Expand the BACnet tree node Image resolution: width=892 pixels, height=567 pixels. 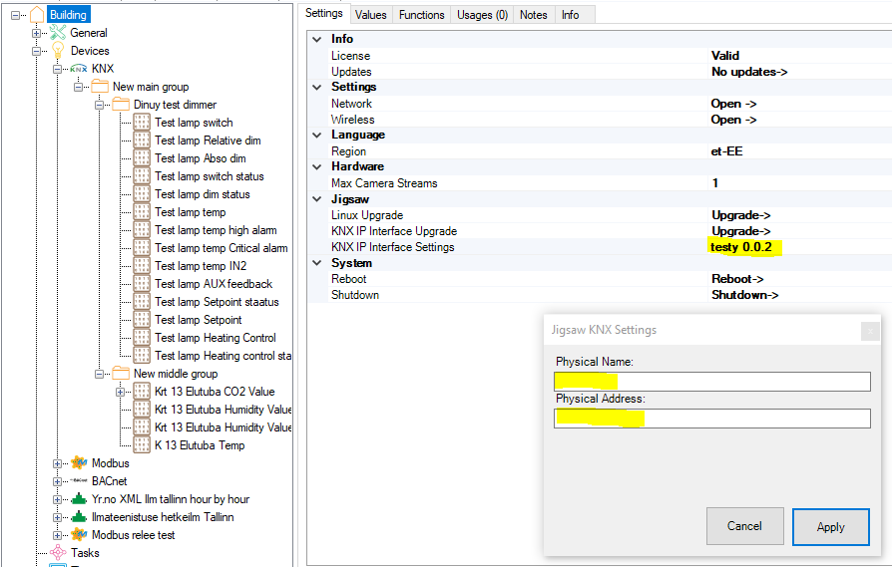point(58,481)
